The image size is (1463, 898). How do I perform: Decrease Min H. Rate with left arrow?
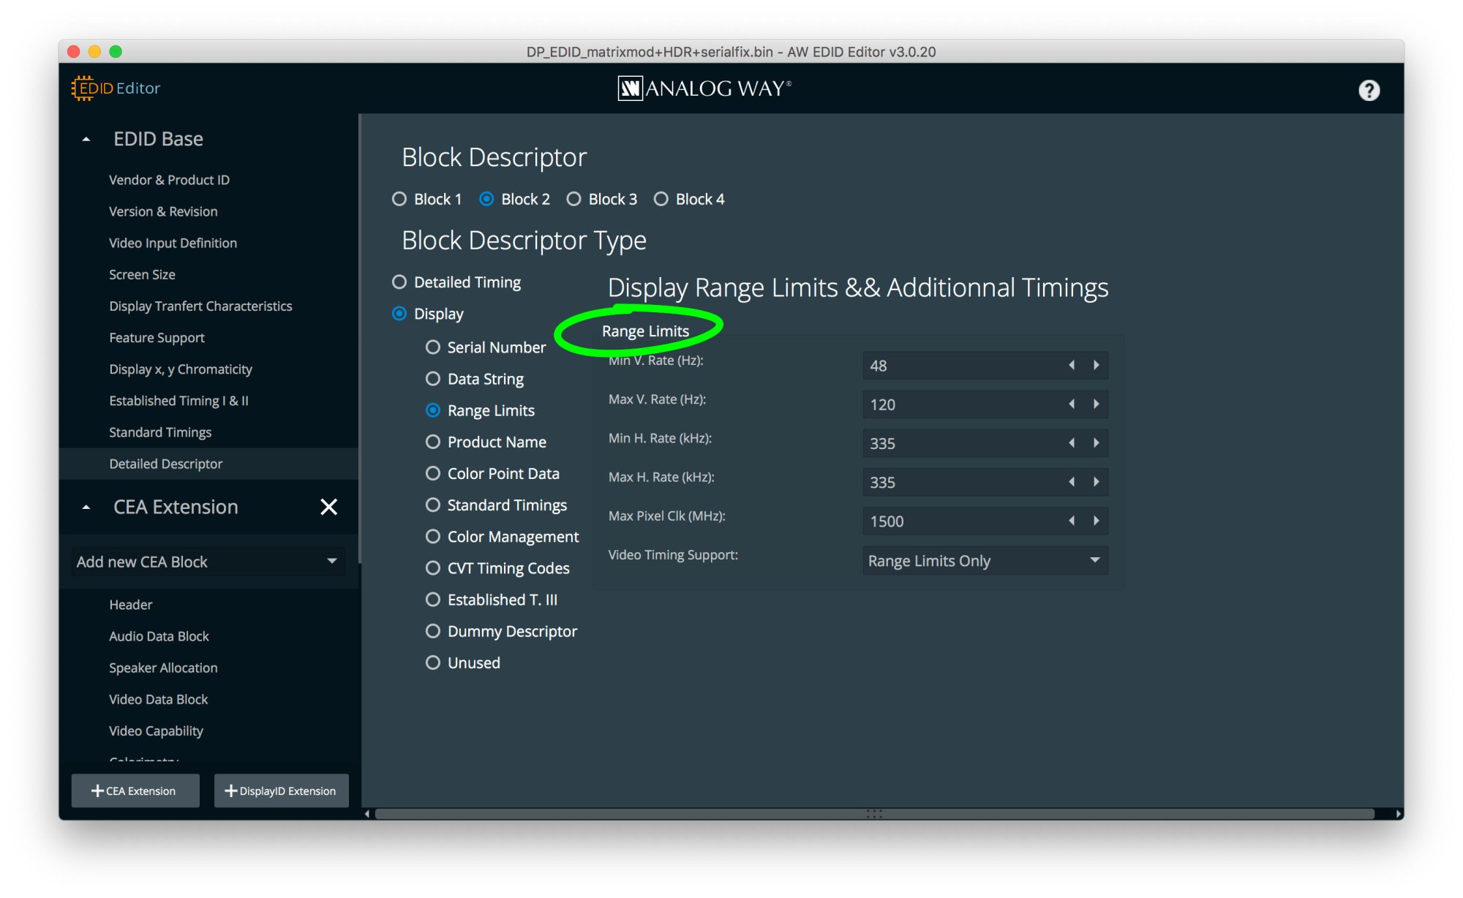(1072, 442)
